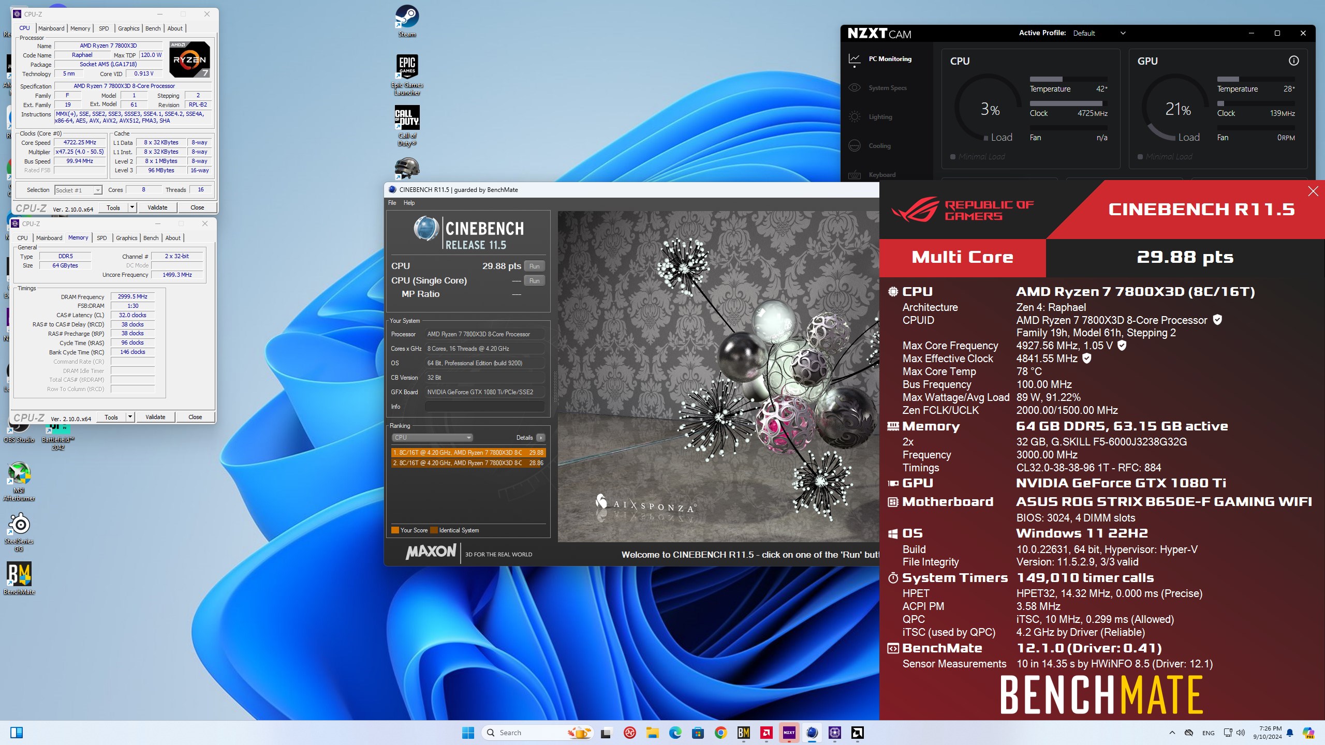Open notifications bell in system tray
The width and height of the screenshot is (1325, 745).
1290,733
